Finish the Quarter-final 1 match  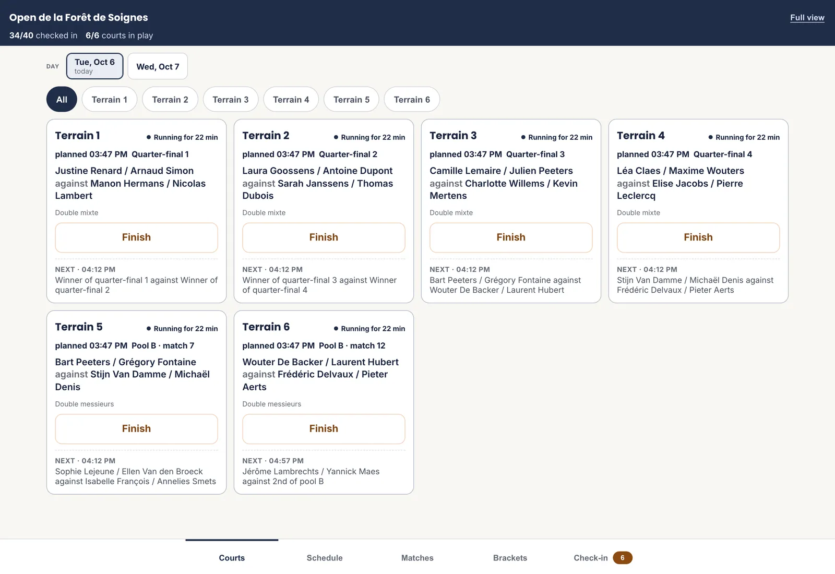[136, 237]
